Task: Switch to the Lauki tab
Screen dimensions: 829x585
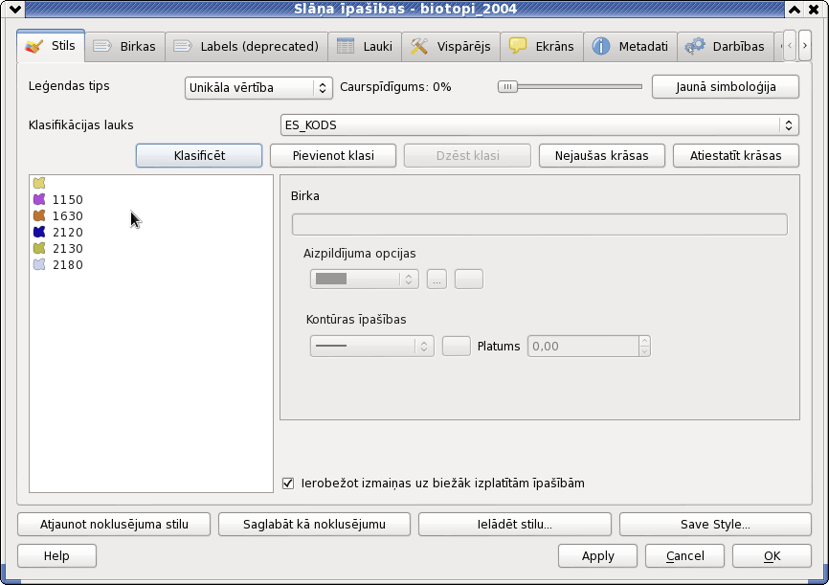Action: [x=365, y=47]
